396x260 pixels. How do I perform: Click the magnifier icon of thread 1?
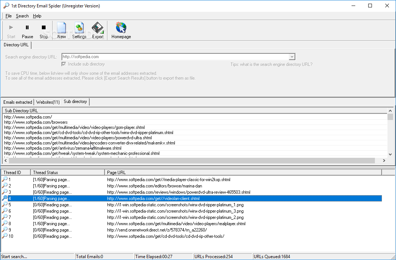[4, 180]
